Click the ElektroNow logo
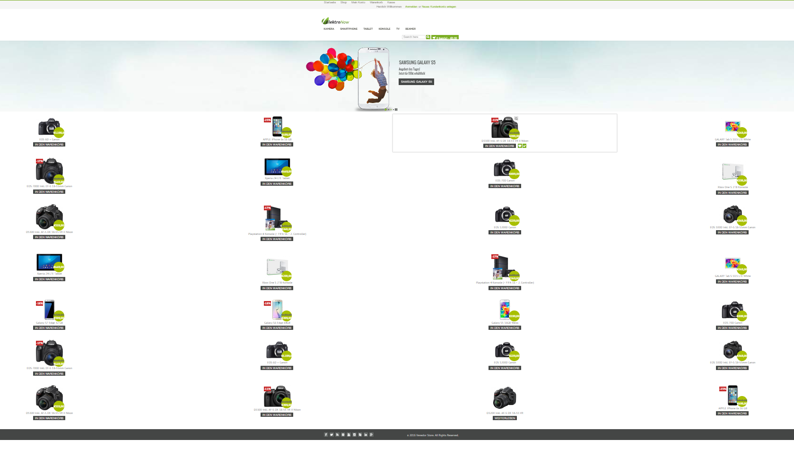Screen dimensions: 794x457 coord(335,21)
